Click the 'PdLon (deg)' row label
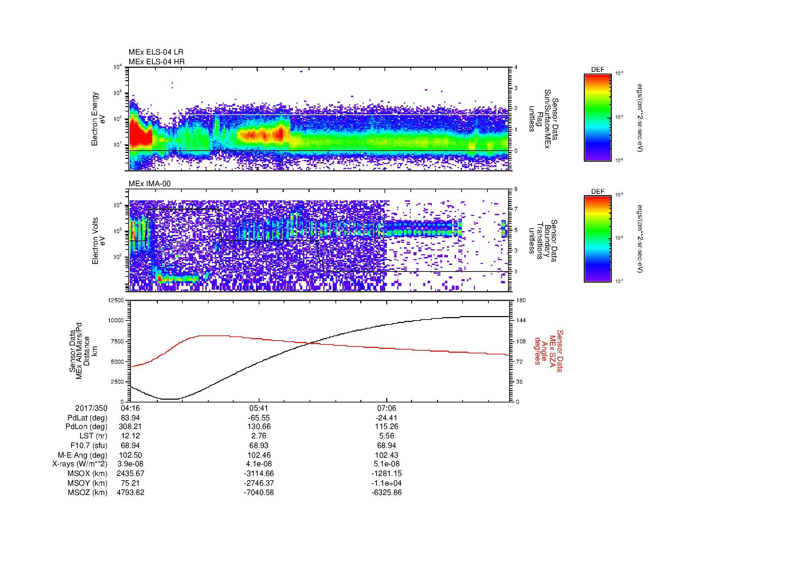 (86, 427)
